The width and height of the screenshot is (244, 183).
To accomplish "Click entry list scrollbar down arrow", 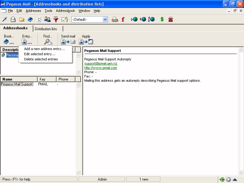I will (78, 172).
